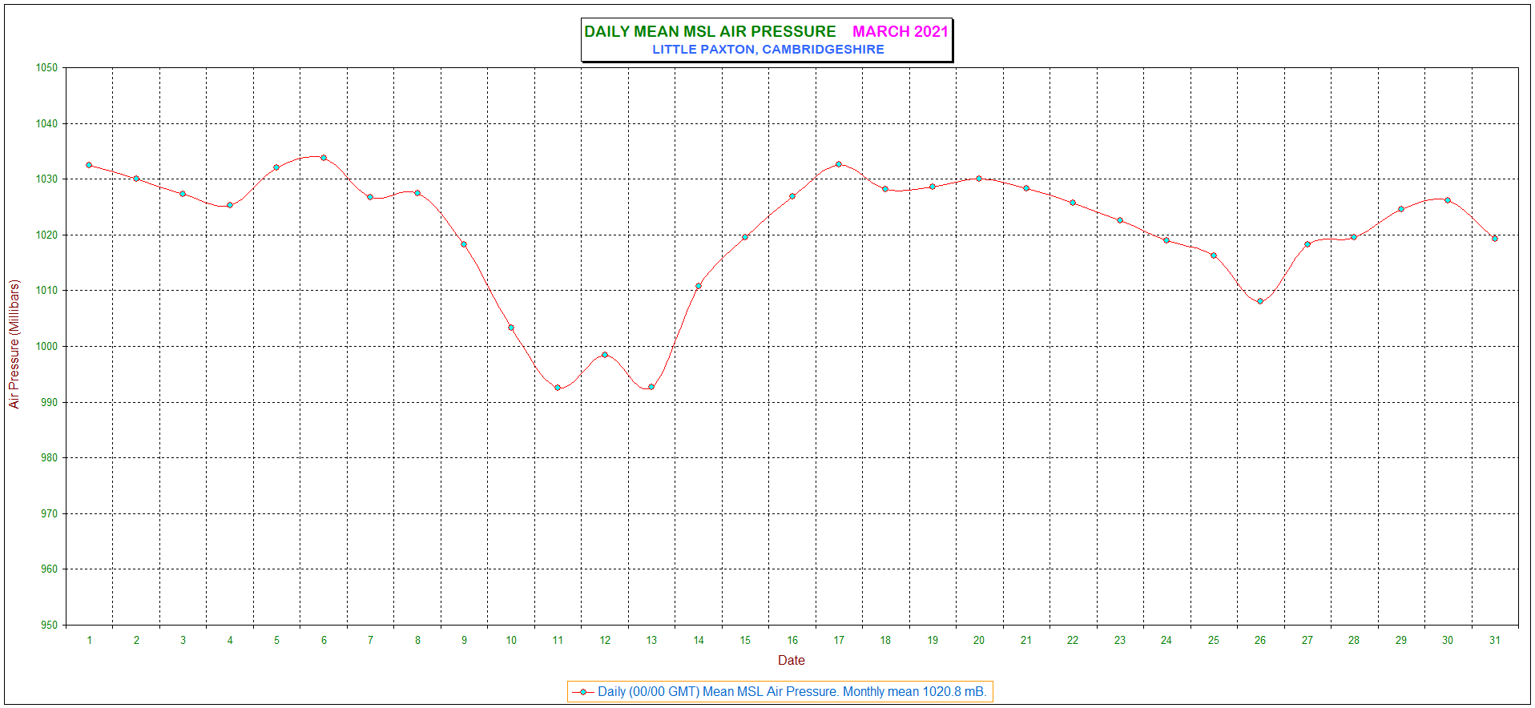The width and height of the screenshot is (1535, 708).
Task: Click the data point for date 20
Action: pyautogui.click(x=979, y=179)
